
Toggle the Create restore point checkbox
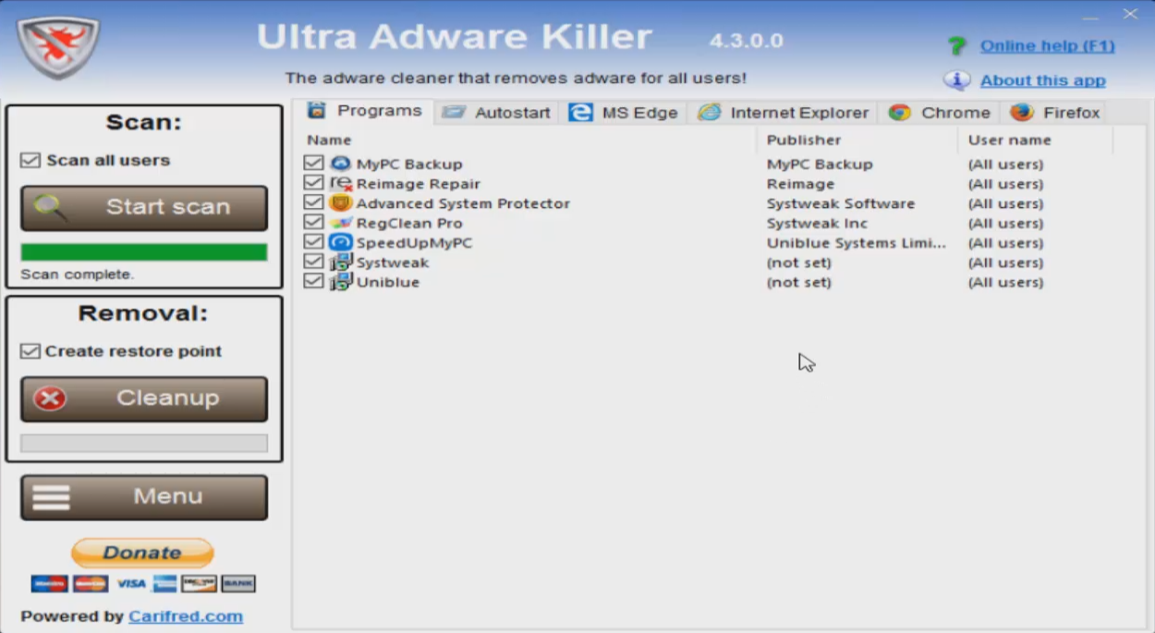(30, 351)
